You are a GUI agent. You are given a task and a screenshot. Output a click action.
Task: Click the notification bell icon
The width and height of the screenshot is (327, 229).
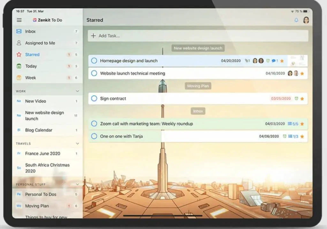tap(296, 20)
